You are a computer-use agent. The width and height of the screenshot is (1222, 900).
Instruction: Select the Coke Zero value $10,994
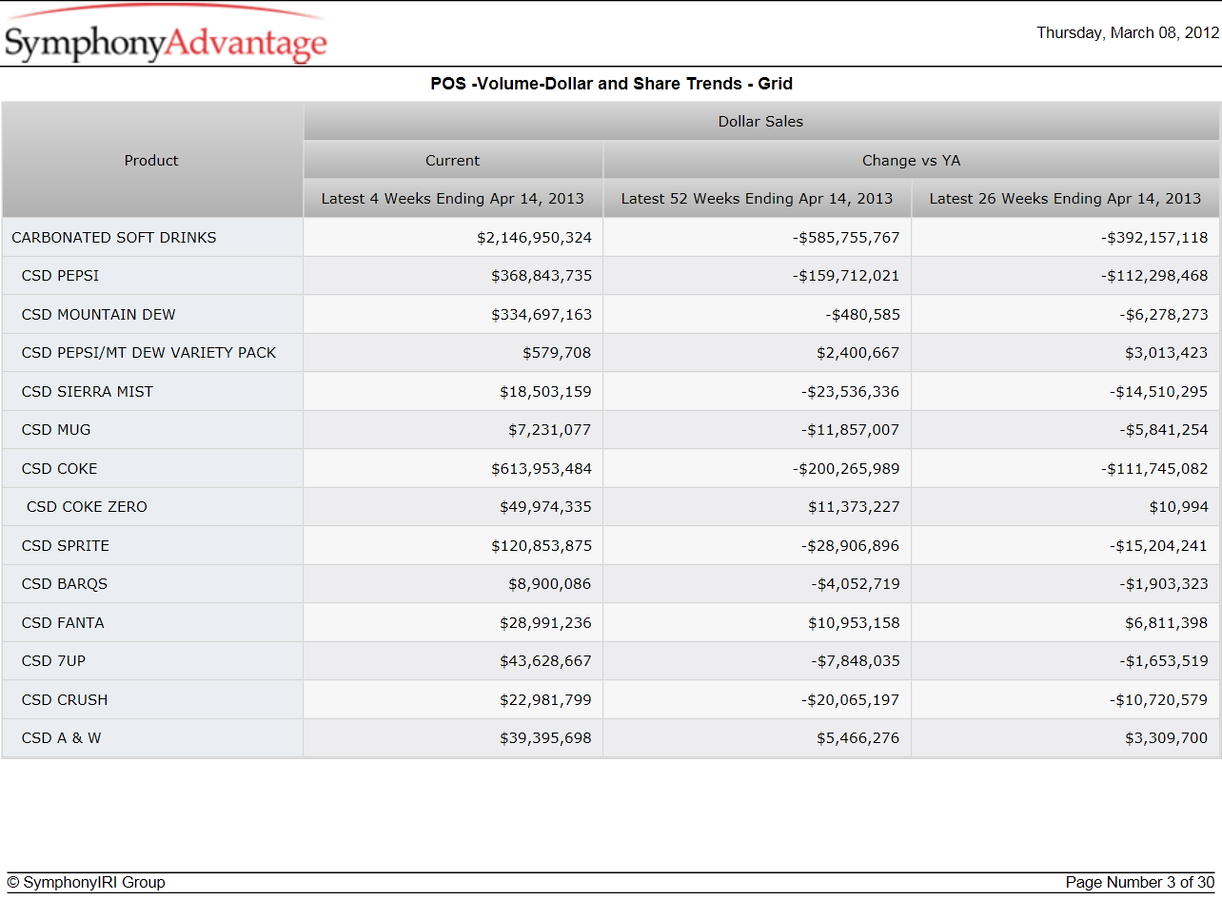coord(1178,507)
